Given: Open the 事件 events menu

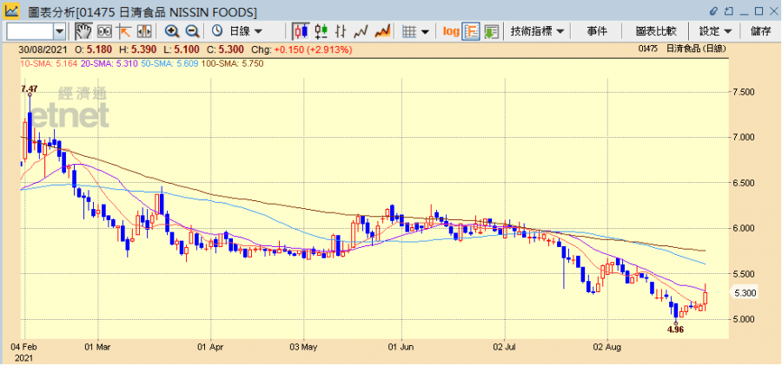Looking at the screenshot, I should (597, 31).
